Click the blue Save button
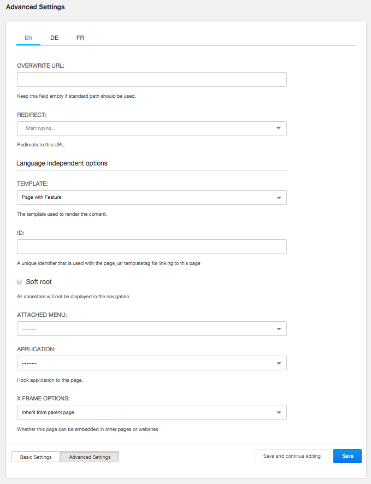 (348, 456)
